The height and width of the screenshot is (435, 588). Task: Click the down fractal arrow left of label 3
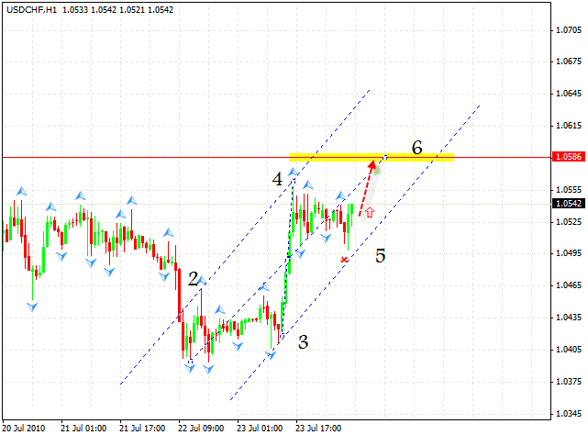pyautogui.click(x=271, y=355)
